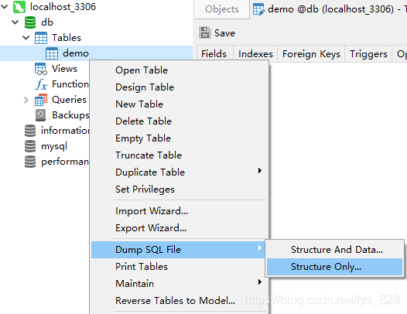Select the mysql database icon
This screenshot has height=314, width=407.
30,146
